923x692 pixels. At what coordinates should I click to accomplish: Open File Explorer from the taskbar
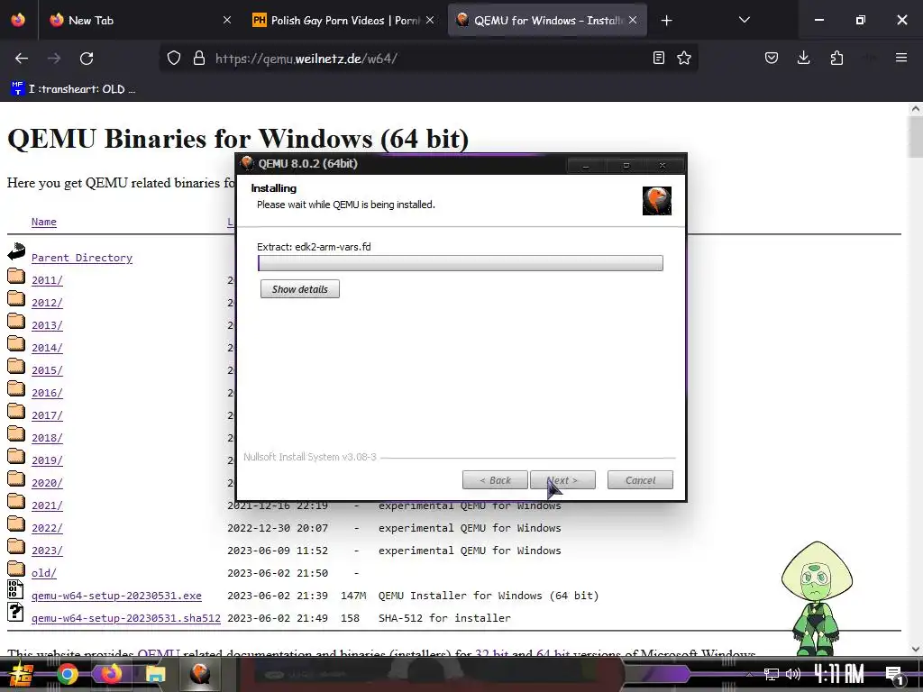pos(155,674)
